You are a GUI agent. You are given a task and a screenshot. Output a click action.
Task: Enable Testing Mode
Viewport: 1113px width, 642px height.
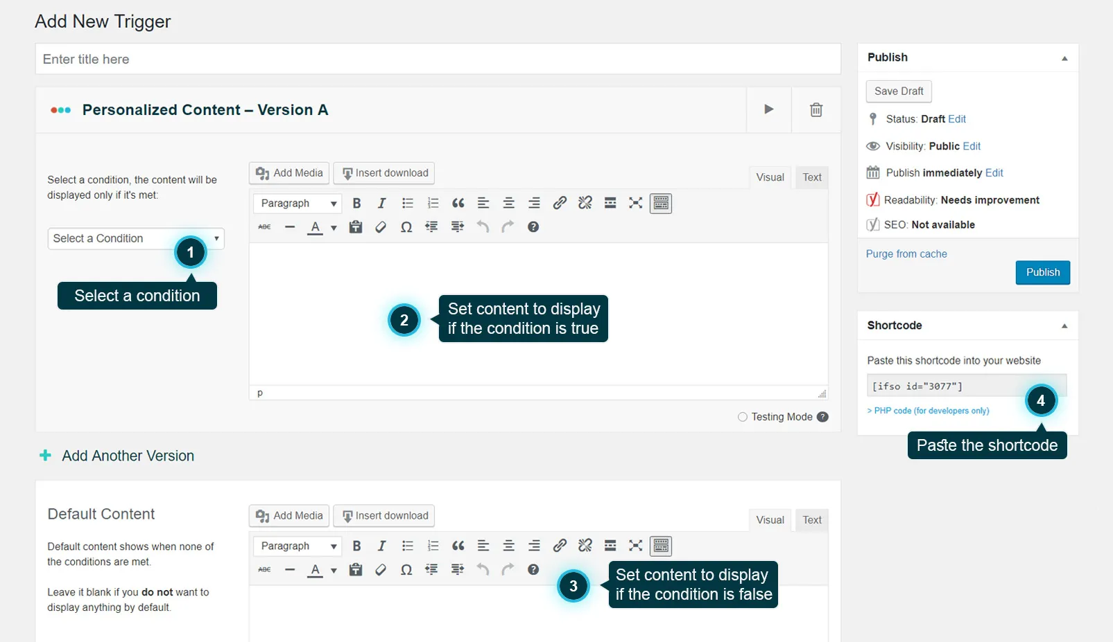coord(742,416)
